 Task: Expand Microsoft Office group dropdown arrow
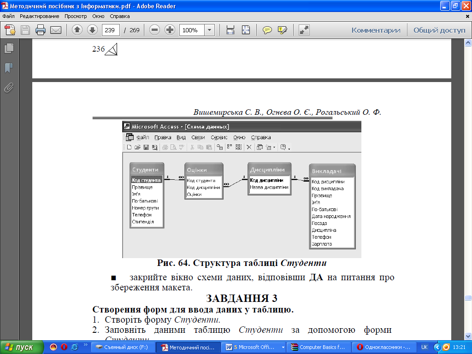pyautogui.click(x=283, y=347)
